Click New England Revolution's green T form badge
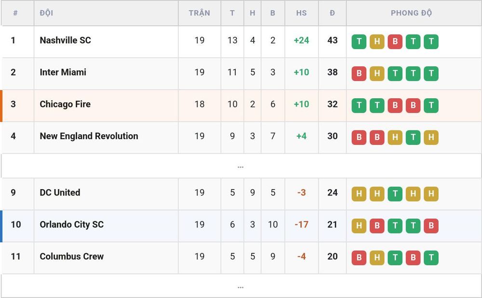 (413, 137)
